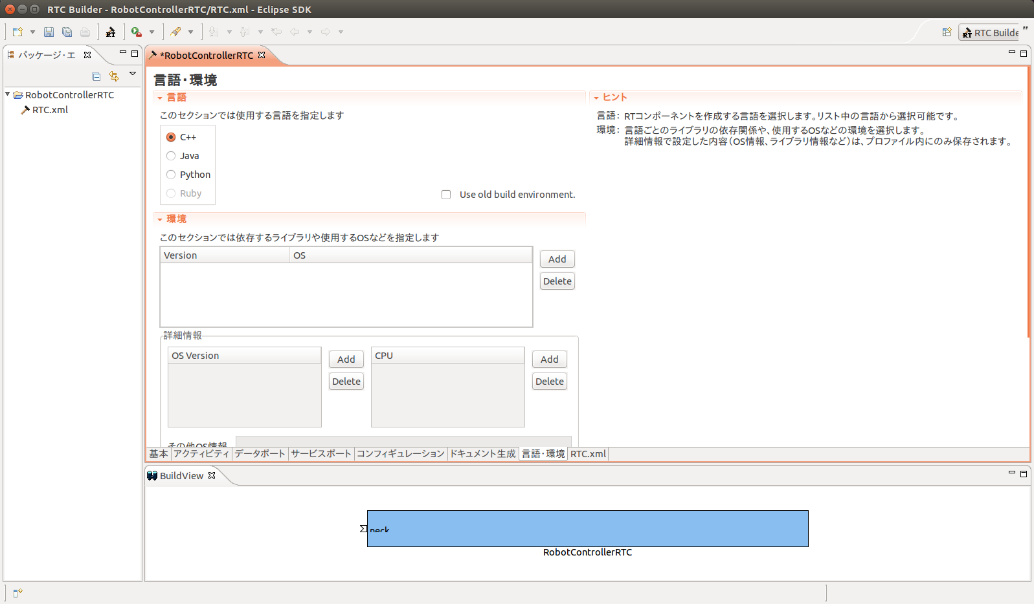Viewport: 1034px width, 604px height.
Task: Switch to the アクティビティ tab
Action: click(x=201, y=454)
